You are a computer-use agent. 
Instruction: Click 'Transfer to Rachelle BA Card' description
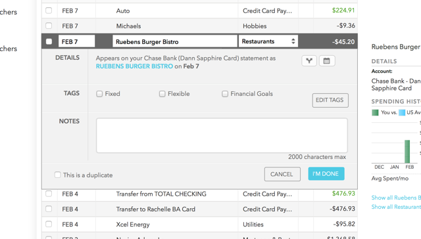point(156,209)
